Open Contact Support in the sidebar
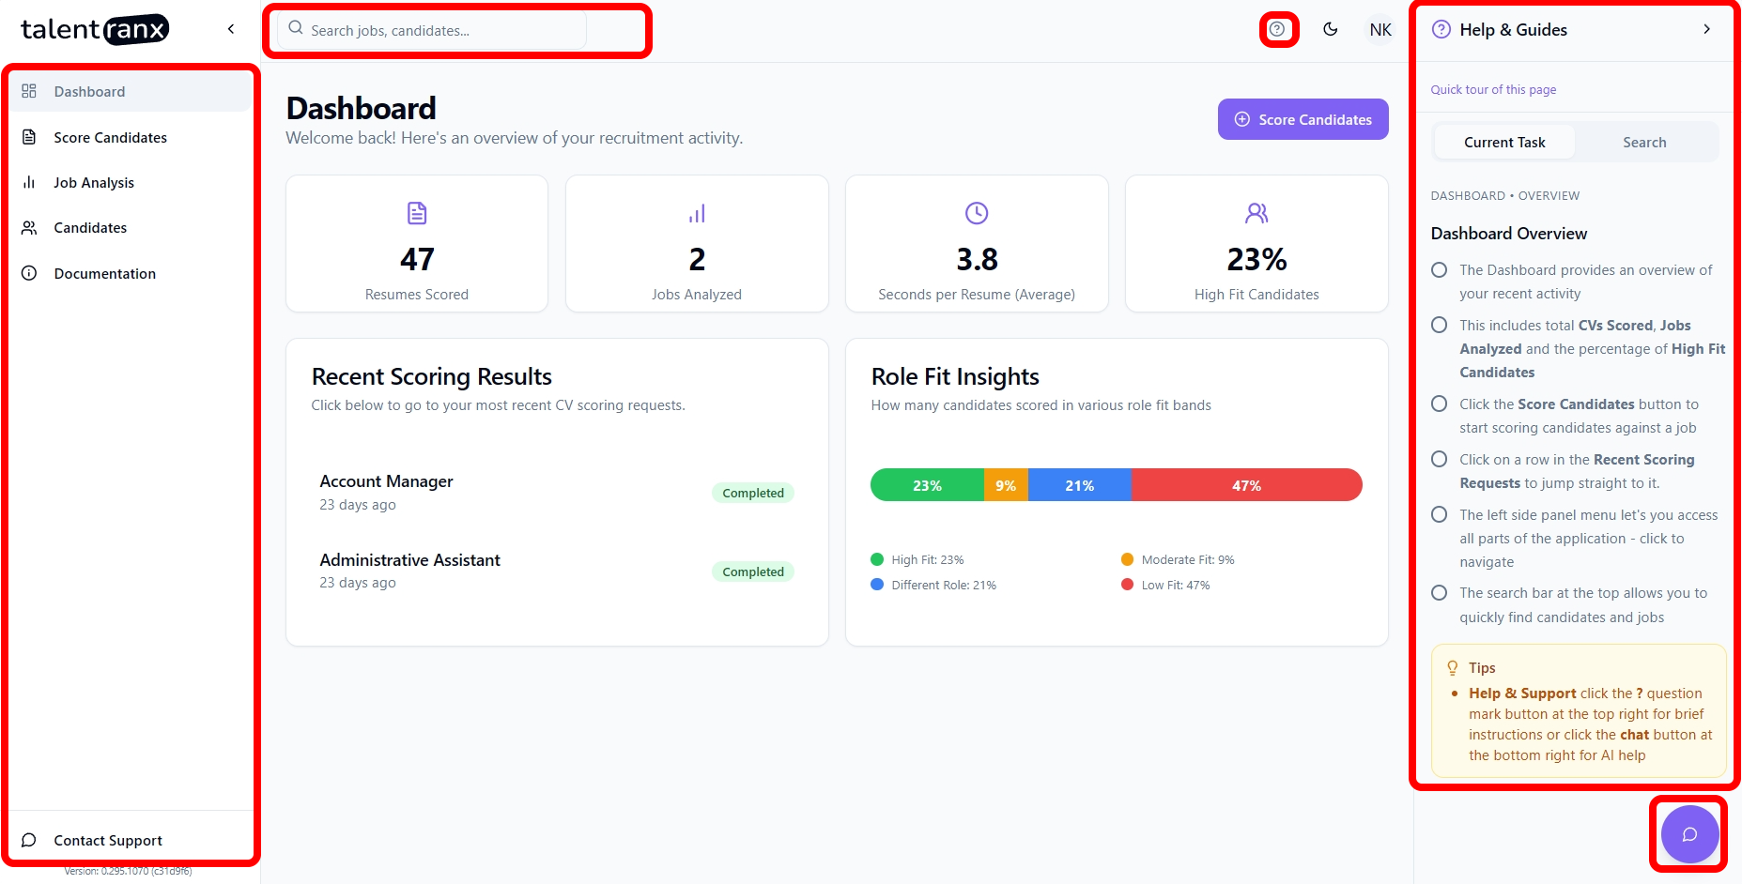 point(108,840)
